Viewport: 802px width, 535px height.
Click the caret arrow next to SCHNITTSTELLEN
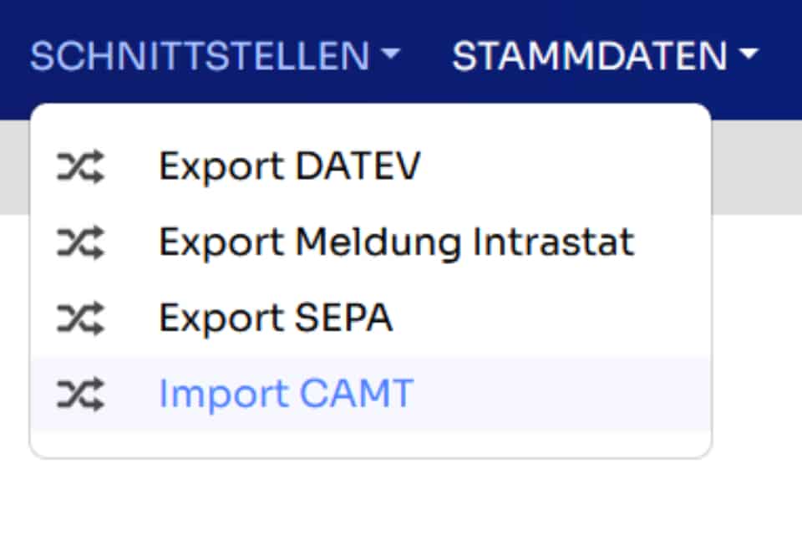click(391, 53)
